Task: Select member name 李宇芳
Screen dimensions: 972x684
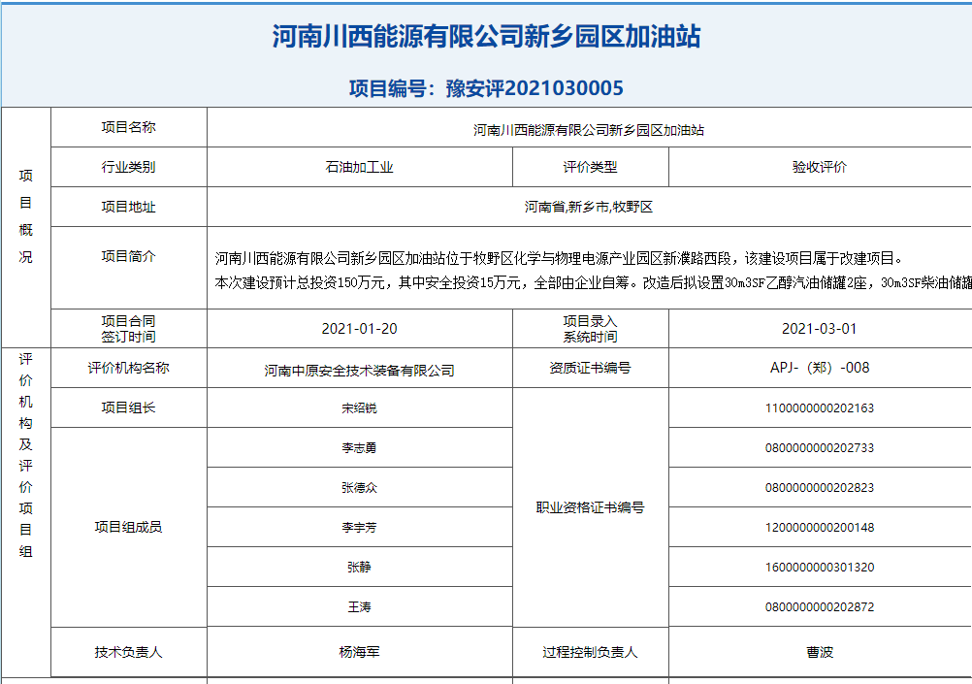Action: [360, 527]
